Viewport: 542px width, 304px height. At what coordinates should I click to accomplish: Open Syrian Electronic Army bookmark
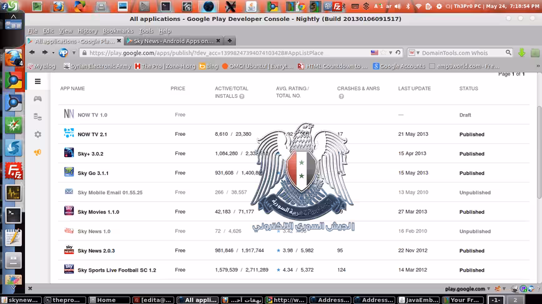click(x=97, y=66)
